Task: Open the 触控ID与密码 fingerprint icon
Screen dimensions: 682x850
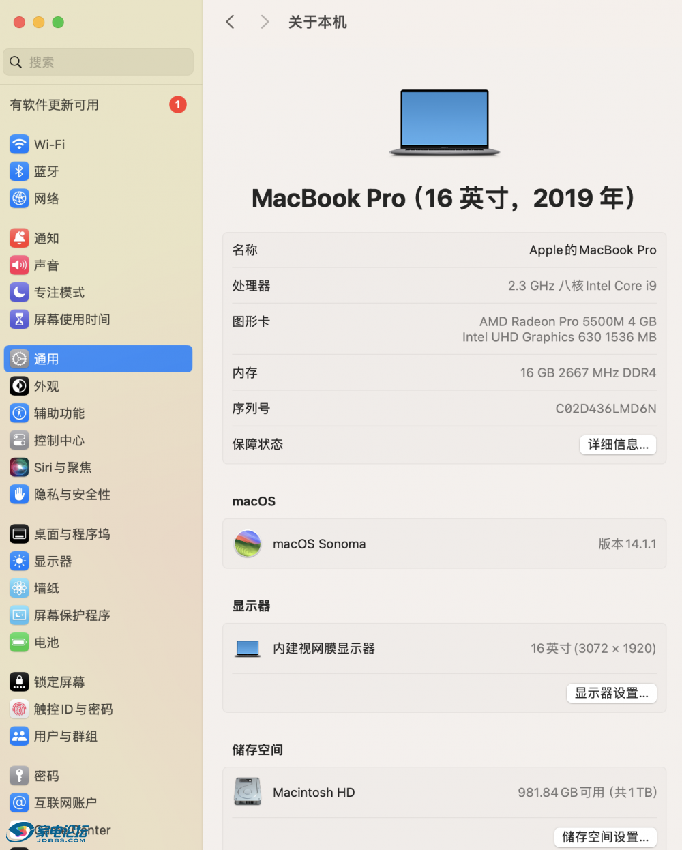Action: pyautogui.click(x=19, y=709)
